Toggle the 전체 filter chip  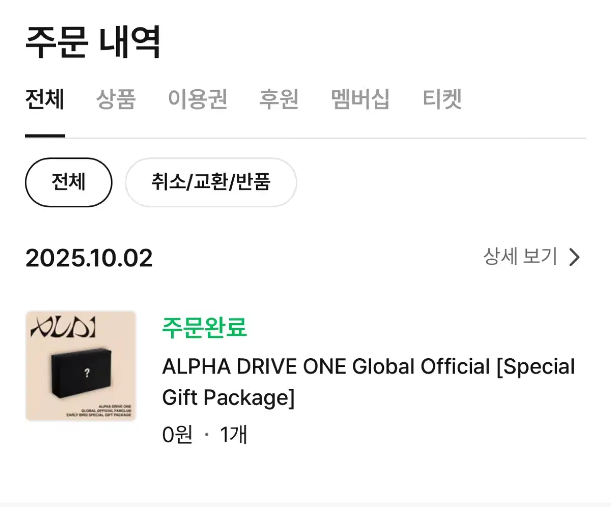point(68,182)
